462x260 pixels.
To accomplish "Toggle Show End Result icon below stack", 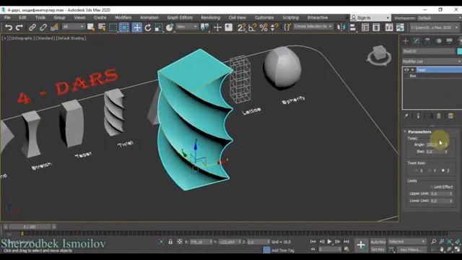I will pyautogui.click(x=418, y=116).
